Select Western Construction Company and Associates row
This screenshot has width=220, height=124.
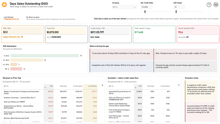click(50, 93)
